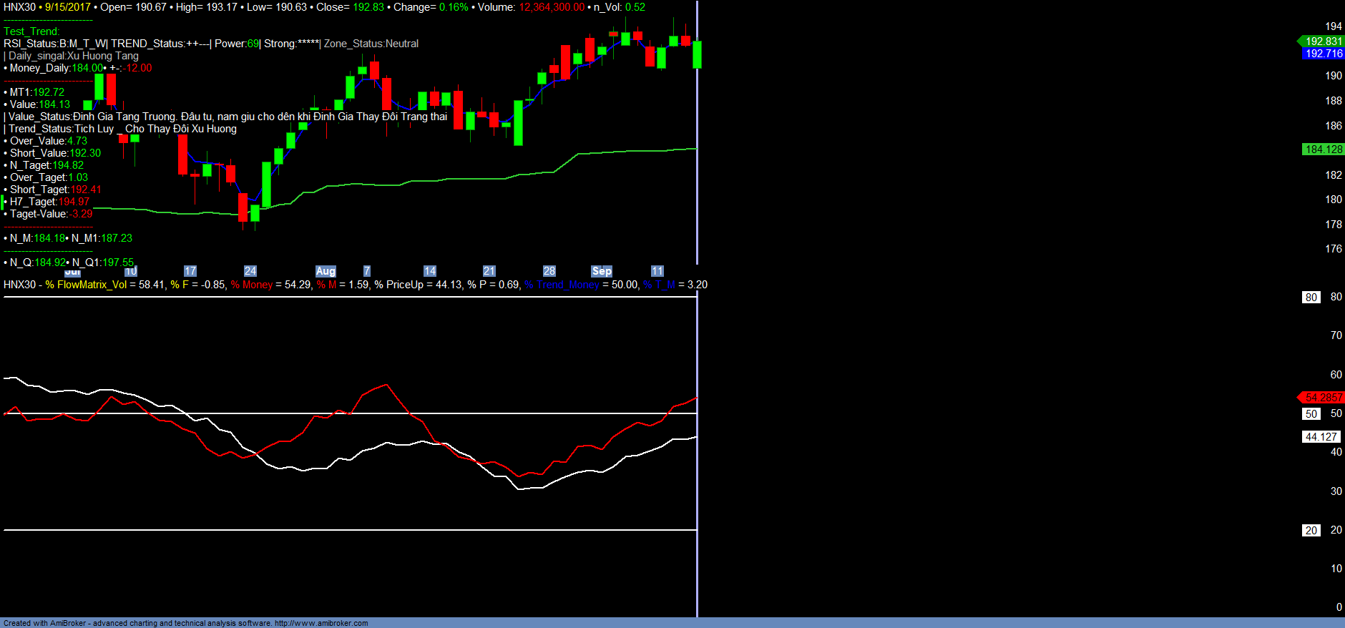Image resolution: width=1345 pixels, height=628 pixels.
Task: Click the 28 date label on time axis
Action: (x=549, y=271)
